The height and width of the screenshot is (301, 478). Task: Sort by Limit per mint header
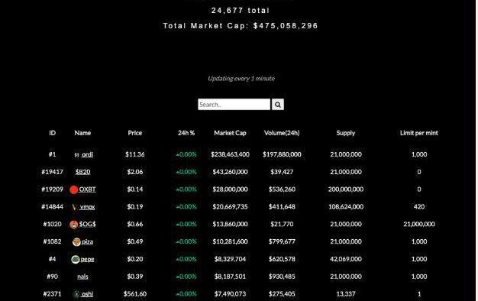419,133
